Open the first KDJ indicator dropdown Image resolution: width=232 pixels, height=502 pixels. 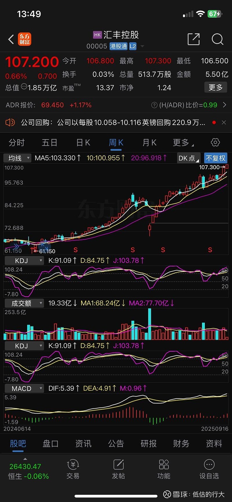tap(24, 260)
